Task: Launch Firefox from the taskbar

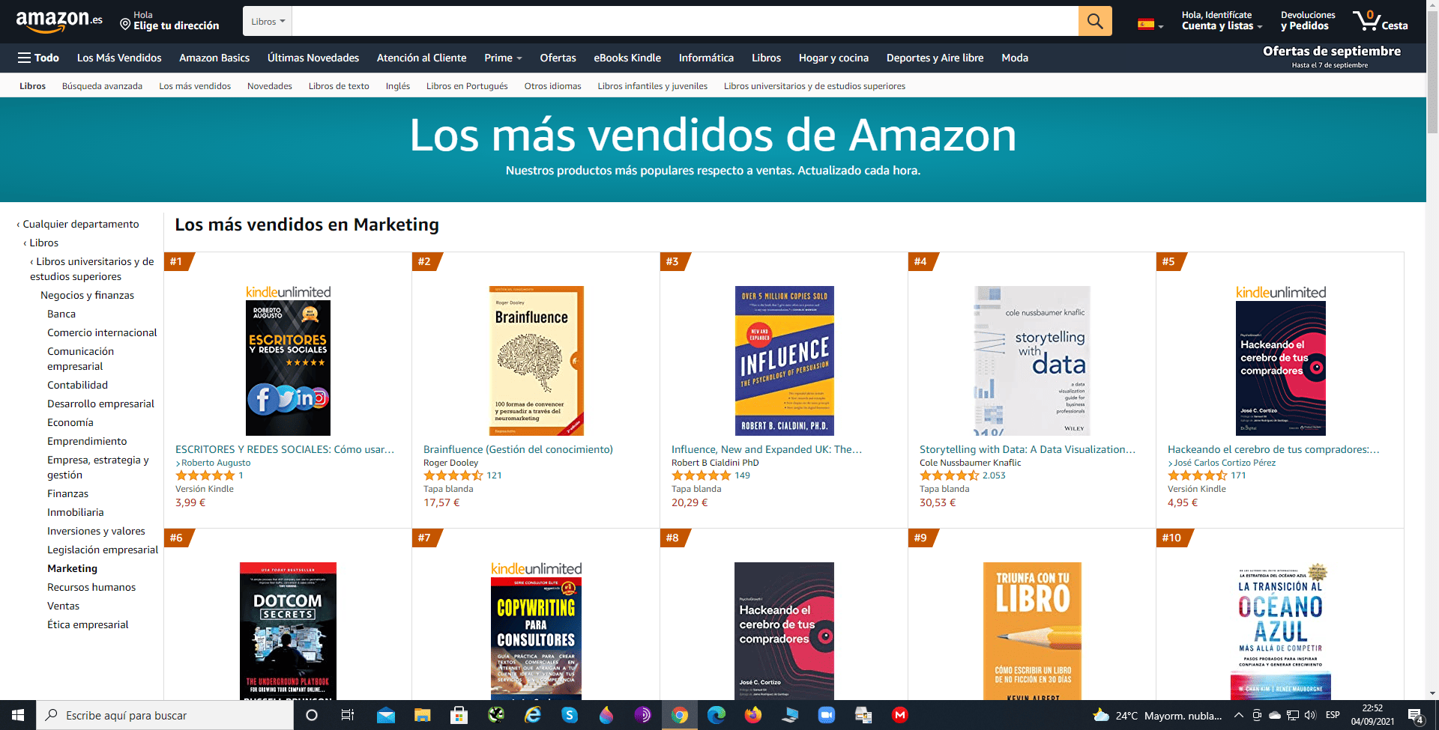Action: 752,715
